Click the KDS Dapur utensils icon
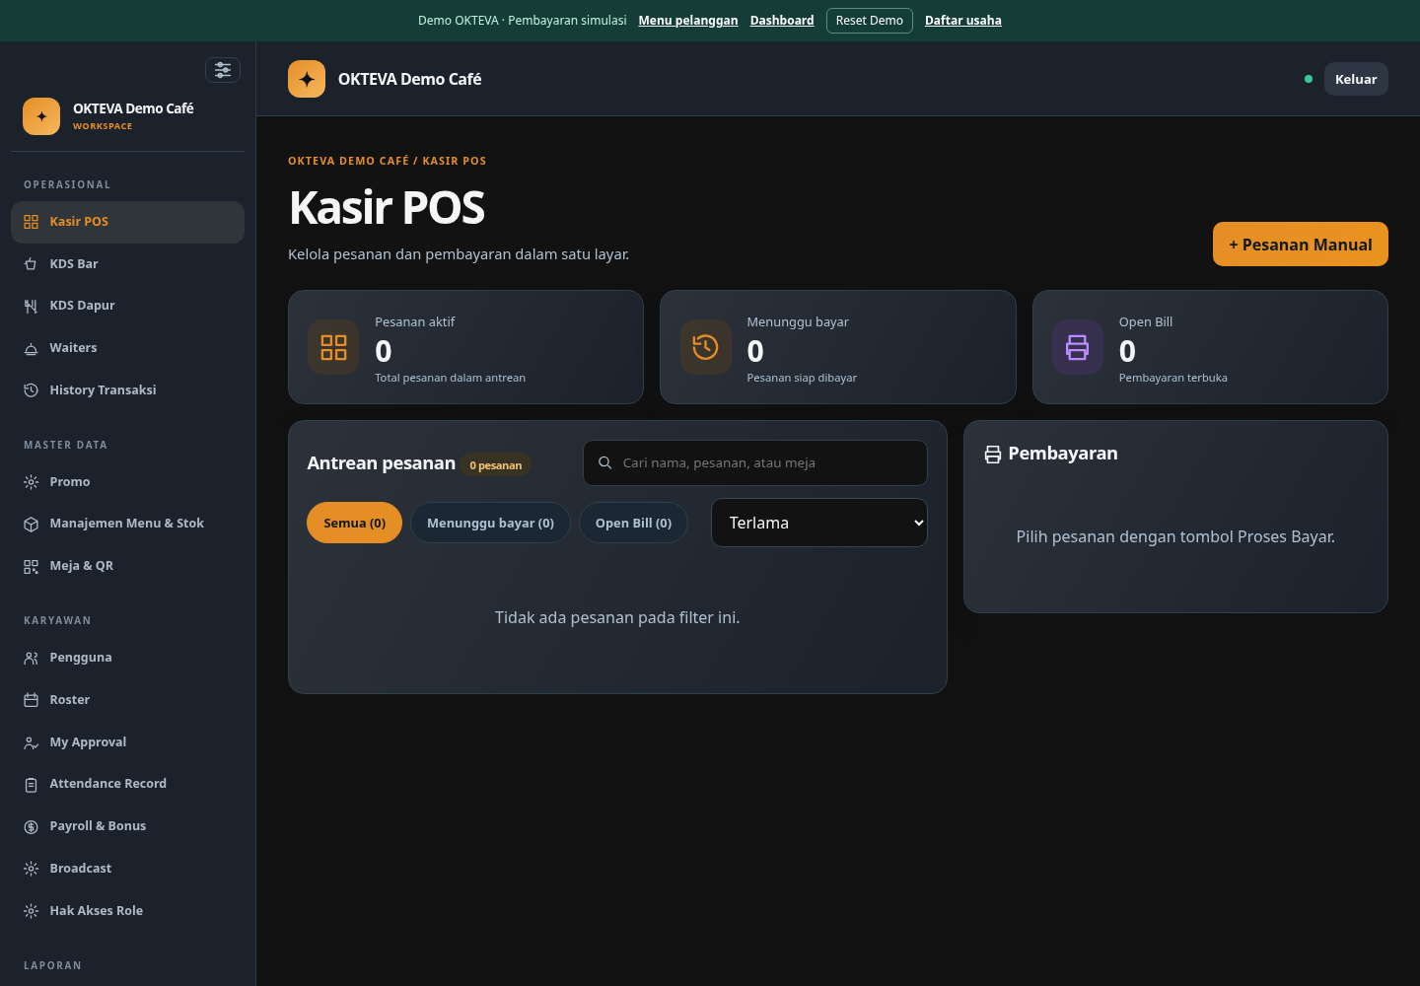Viewport: 1420px width, 986px height. pos(31,306)
